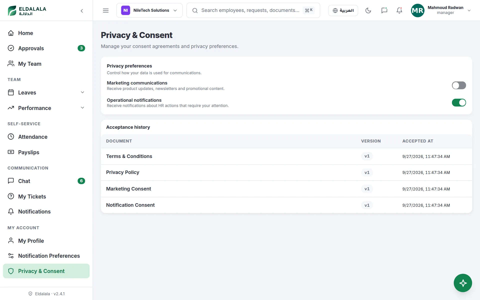Click the search magnifier icon

195,10
